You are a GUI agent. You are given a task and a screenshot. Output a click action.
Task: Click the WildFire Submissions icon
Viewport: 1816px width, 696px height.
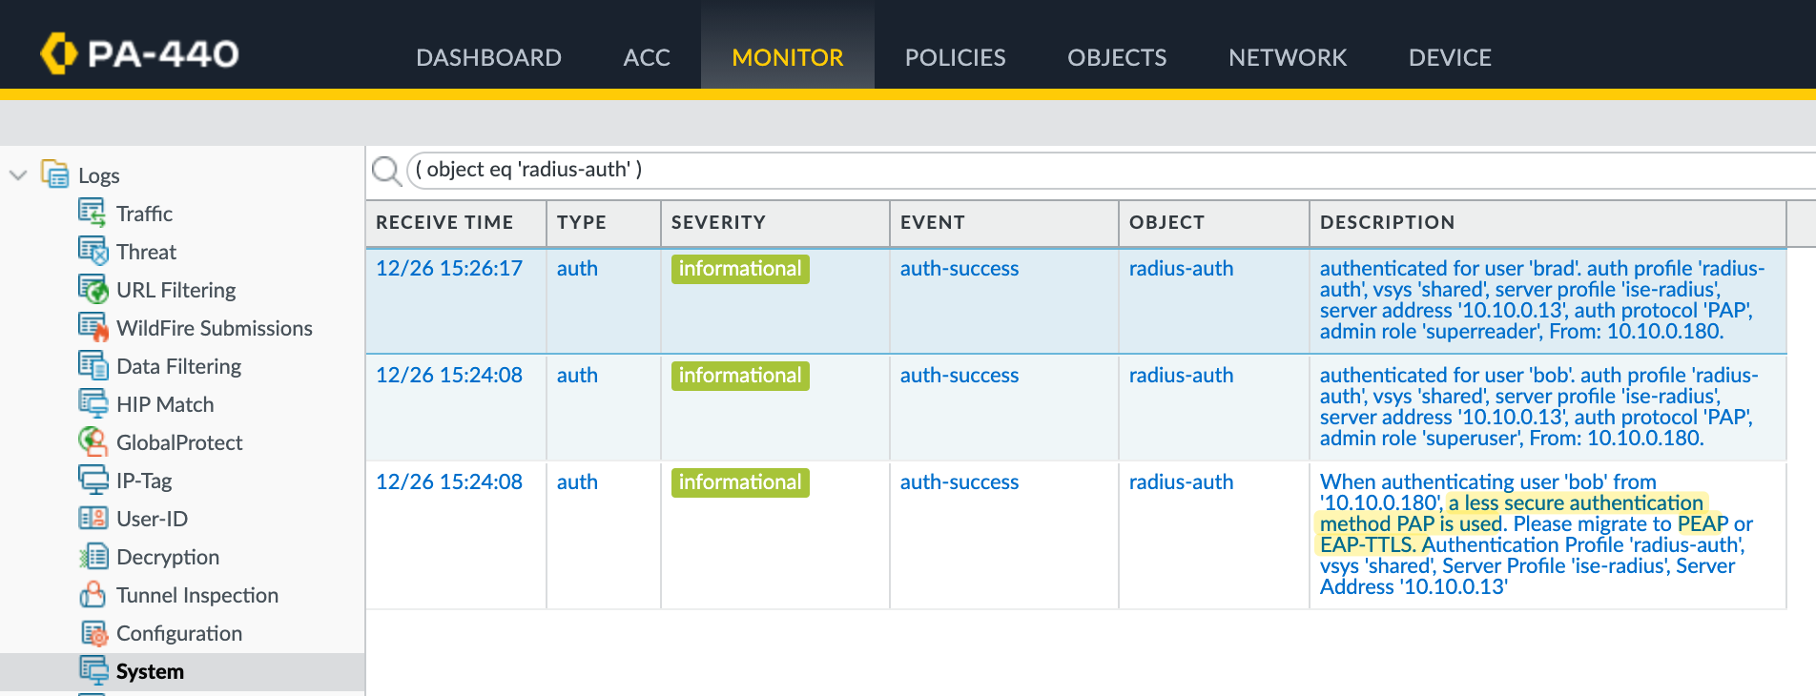92,327
